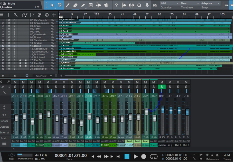Select the Arrow tool in toolbar

click(52, 5)
